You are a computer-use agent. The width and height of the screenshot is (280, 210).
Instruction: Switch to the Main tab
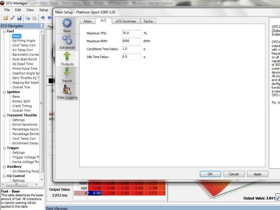click(87, 21)
